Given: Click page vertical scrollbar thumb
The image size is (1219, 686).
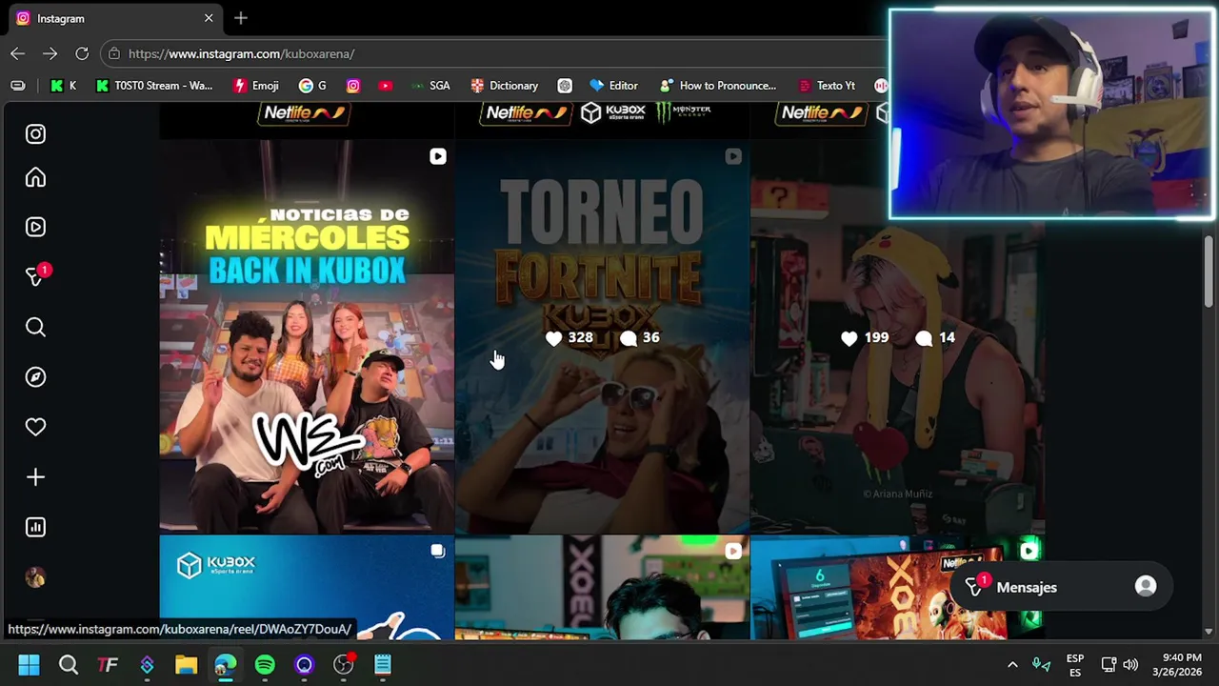Looking at the screenshot, I should [1209, 272].
